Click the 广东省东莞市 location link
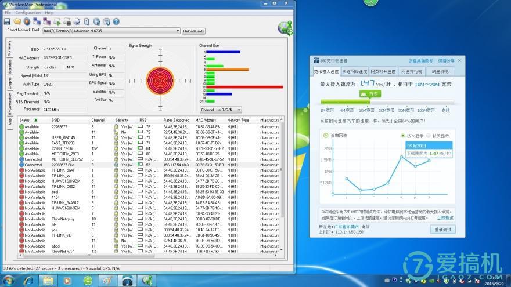 [347, 227]
